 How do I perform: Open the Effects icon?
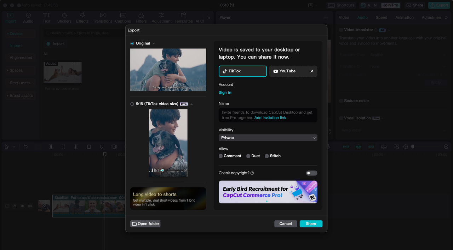82,18
